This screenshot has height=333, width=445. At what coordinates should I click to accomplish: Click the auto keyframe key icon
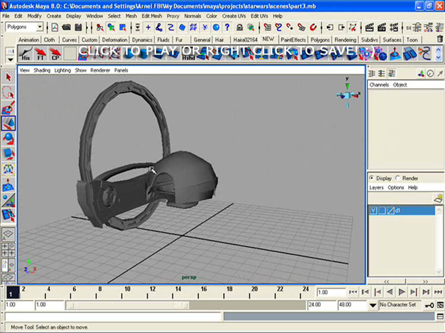coord(429,305)
